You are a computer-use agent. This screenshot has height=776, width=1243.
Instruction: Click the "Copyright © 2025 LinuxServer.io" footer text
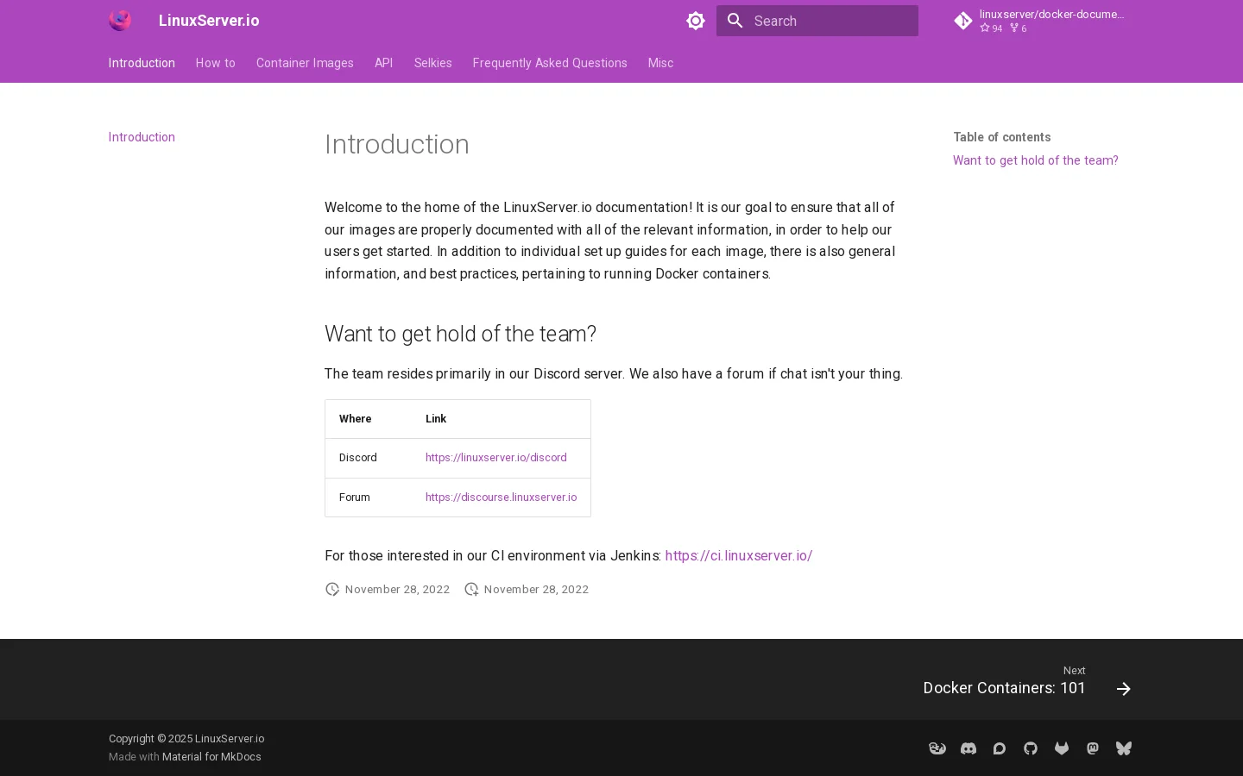point(186,739)
